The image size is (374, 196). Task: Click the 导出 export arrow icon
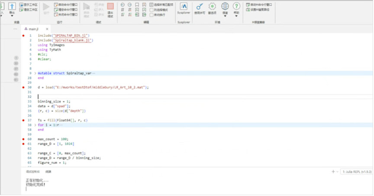(12, 6)
